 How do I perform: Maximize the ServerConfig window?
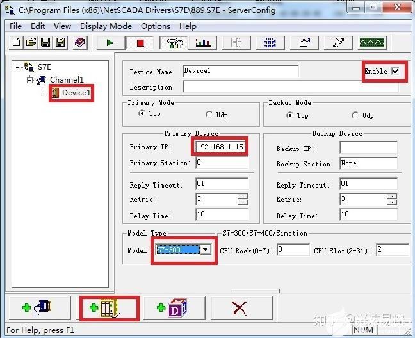[x=373, y=8]
